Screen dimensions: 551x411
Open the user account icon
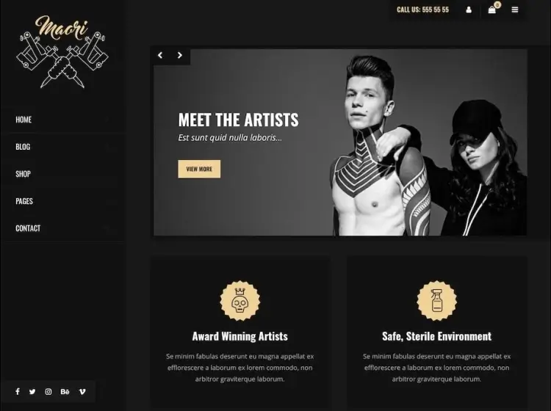(x=469, y=10)
